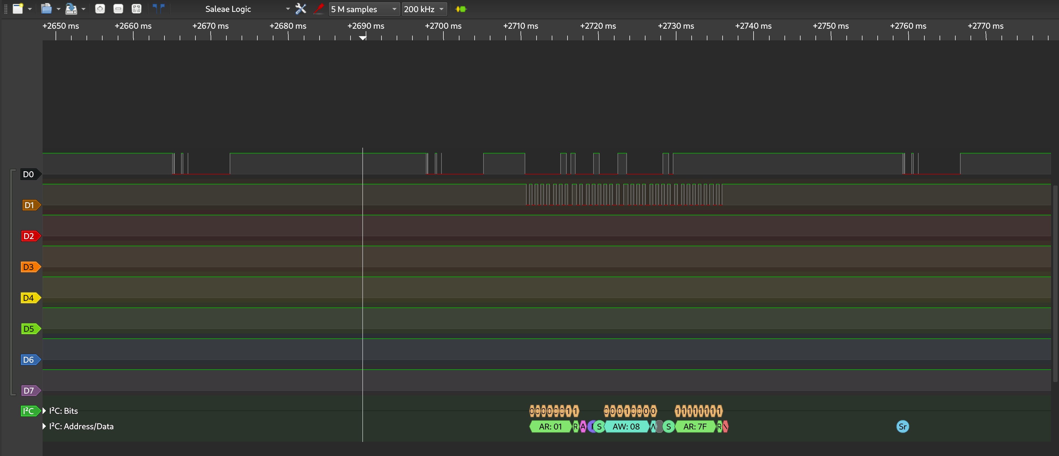This screenshot has height=456, width=1059.
Task: Expand the I²C: Address/Data row
Action: (45, 426)
